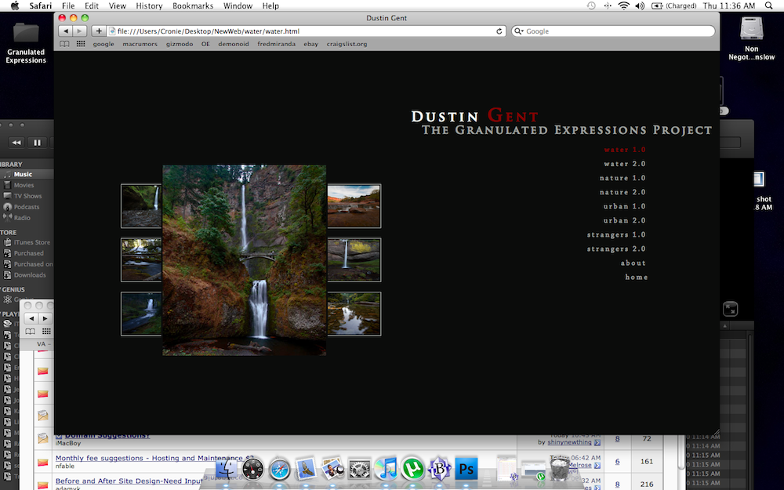Viewport: 784px width, 490px height.
Task: Open the craigslist.org bookmark
Action: click(x=347, y=44)
